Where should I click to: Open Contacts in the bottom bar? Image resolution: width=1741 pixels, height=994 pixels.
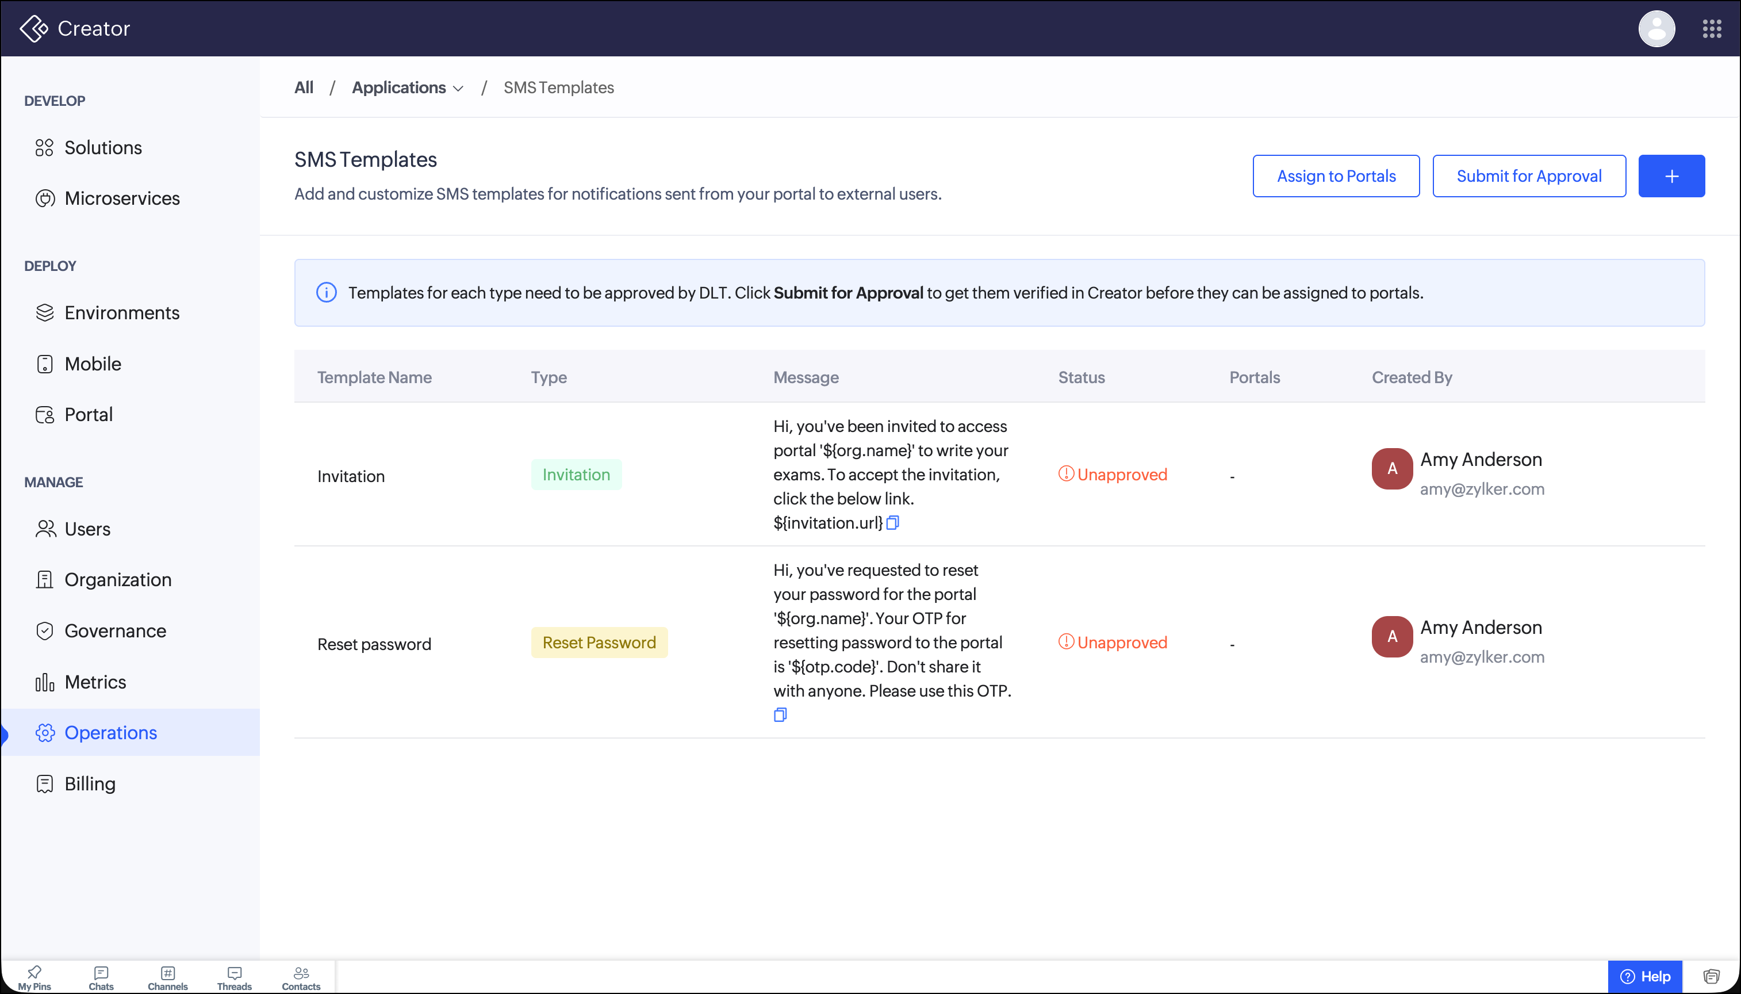pyautogui.click(x=301, y=978)
